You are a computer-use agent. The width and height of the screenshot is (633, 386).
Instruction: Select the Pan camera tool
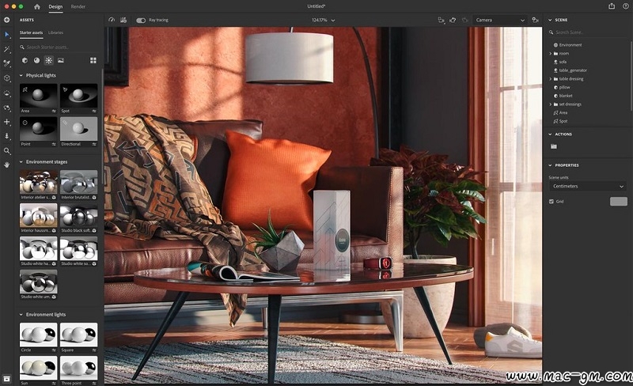point(7,122)
